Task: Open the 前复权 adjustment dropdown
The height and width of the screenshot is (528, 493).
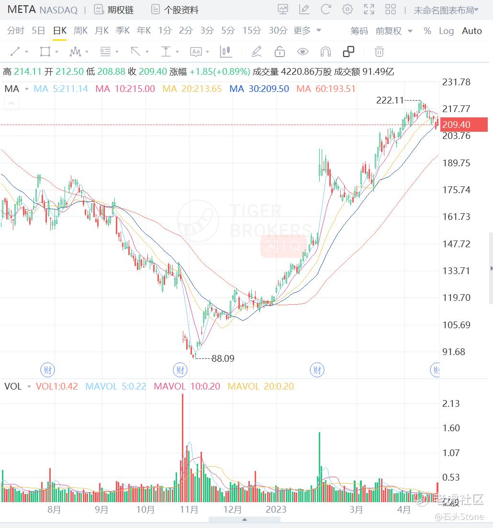Action: click(394, 31)
